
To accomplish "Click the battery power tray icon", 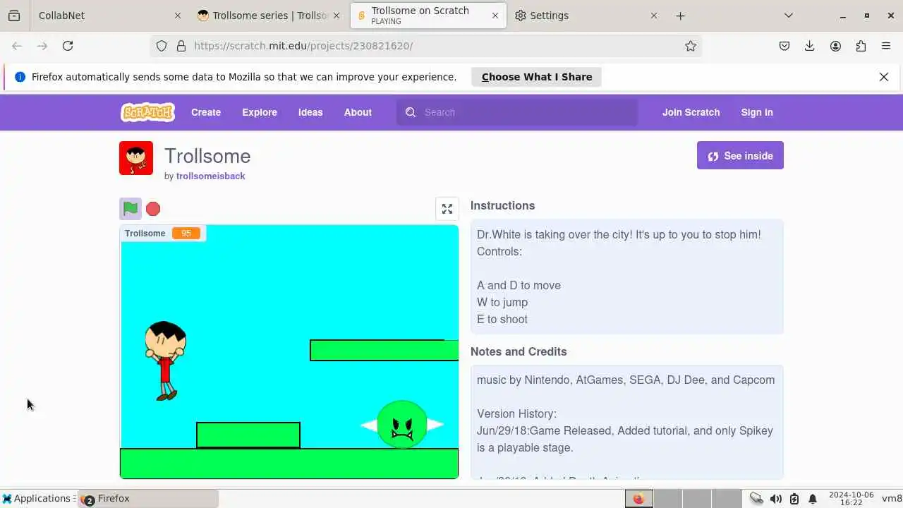I will tap(794, 499).
